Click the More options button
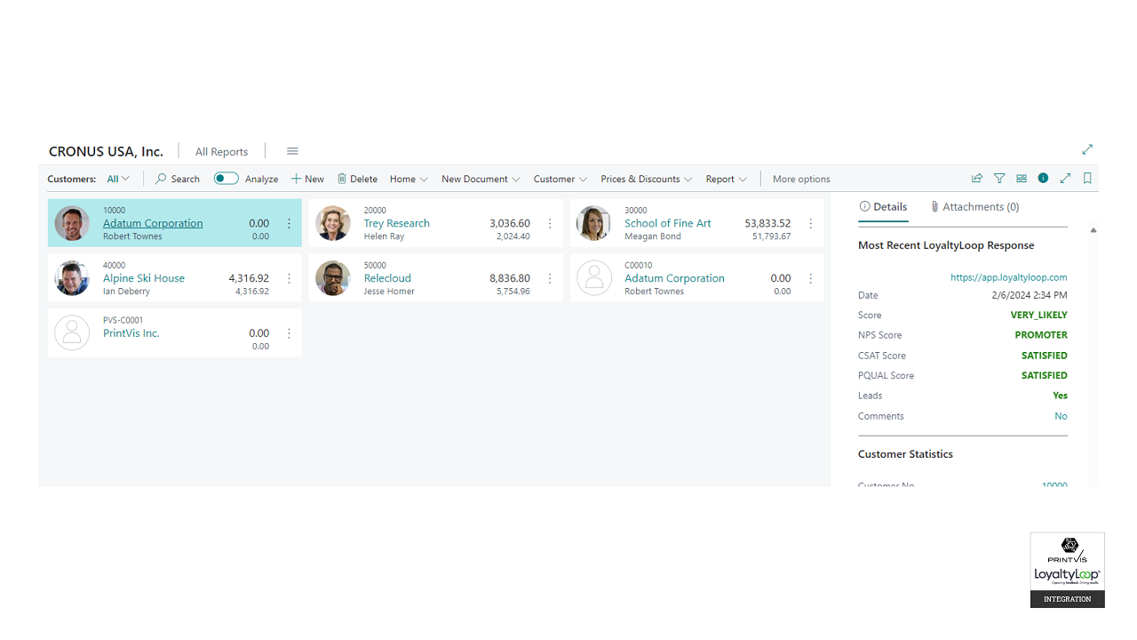Screen dimensions: 1137x640 coord(800,179)
